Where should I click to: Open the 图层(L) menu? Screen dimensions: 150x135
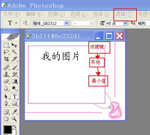(79, 14)
